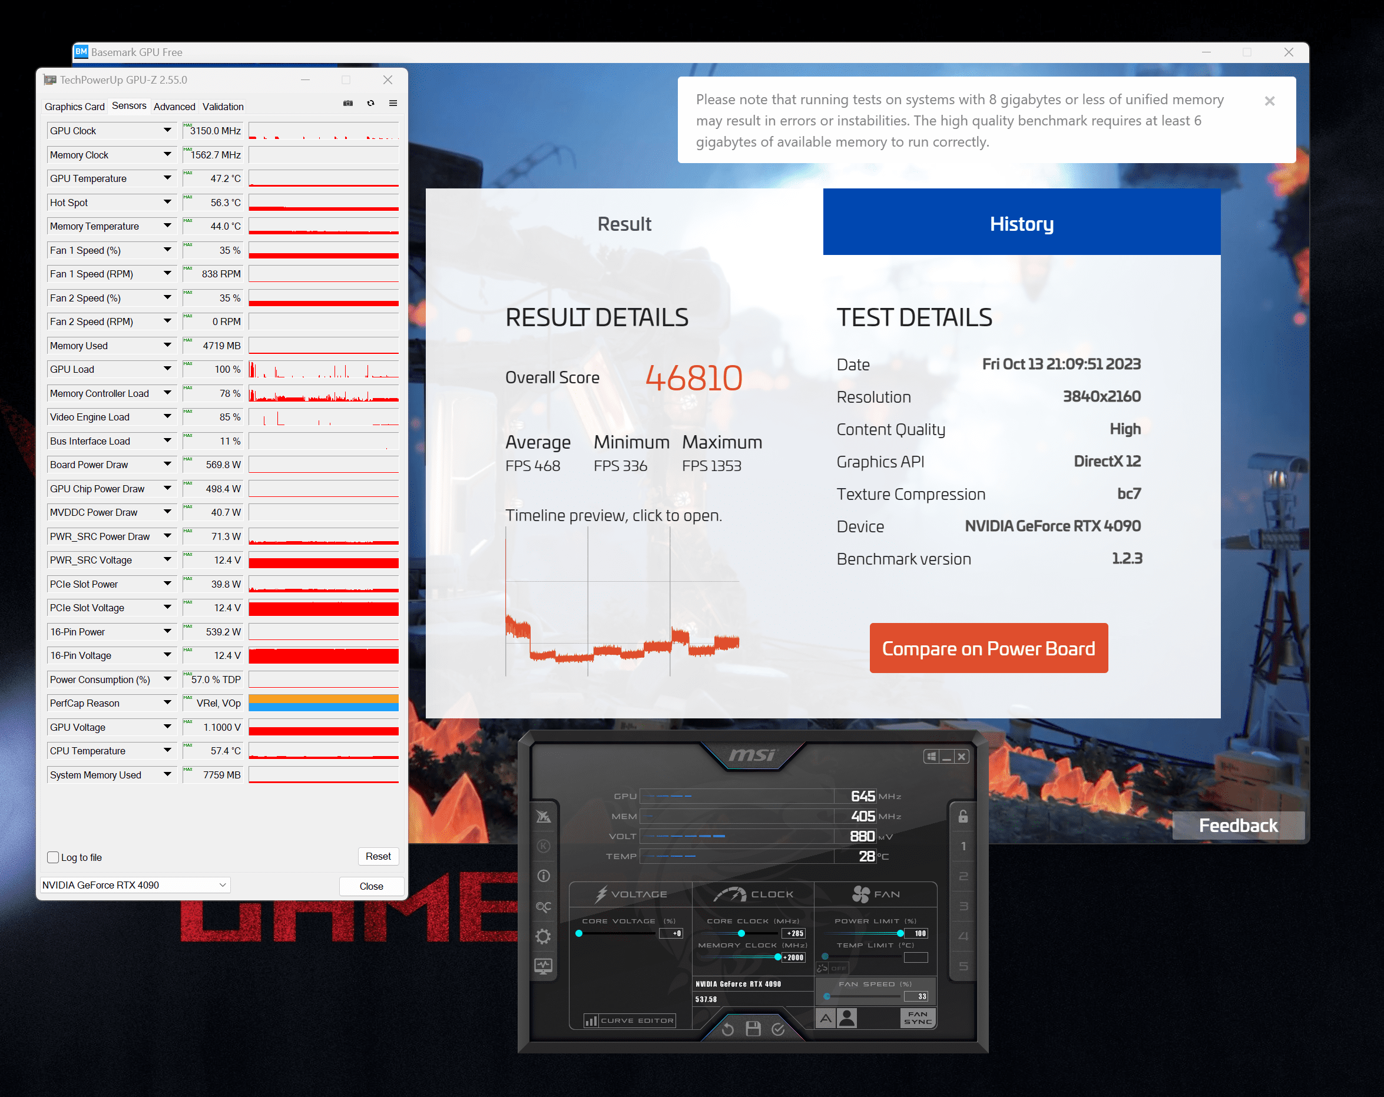Adjust Core Voltage slider handle
This screenshot has width=1384, height=1097.
pos(578,933)
